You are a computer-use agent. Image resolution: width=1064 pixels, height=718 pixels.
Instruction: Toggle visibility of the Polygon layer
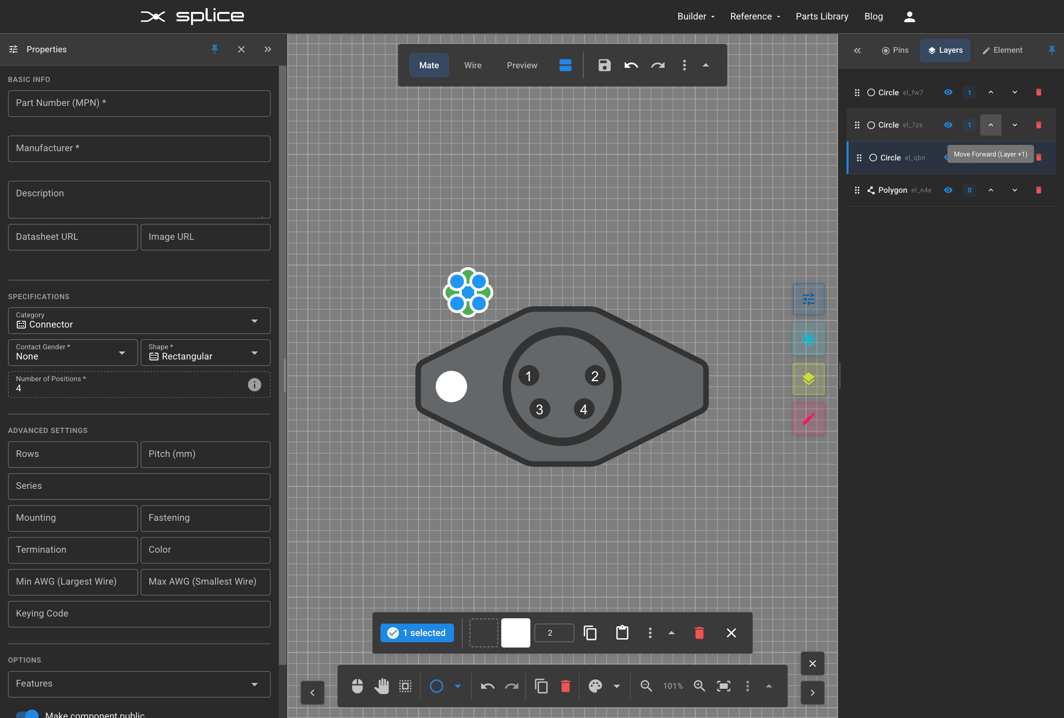coord(948,190)
